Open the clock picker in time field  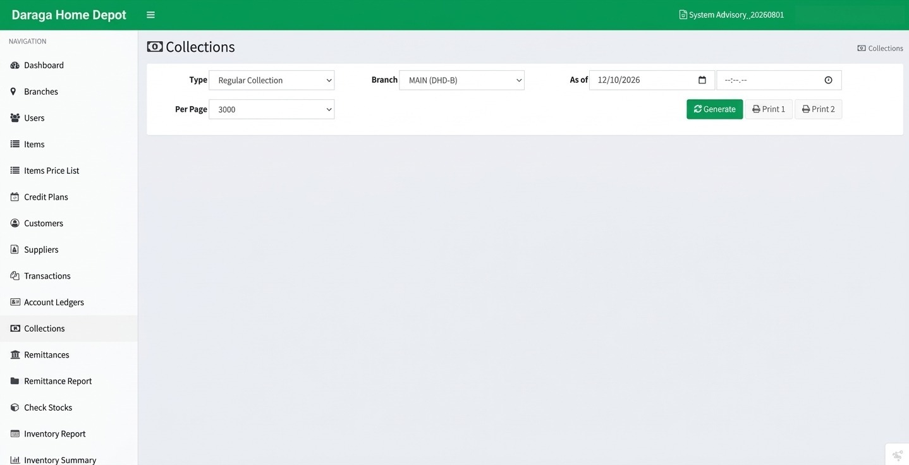click(x=829, y=80)
